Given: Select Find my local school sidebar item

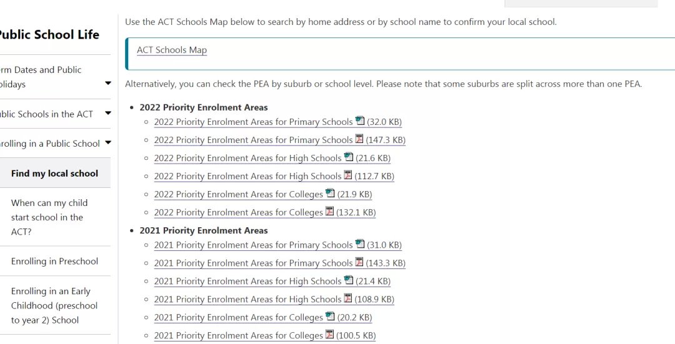Looking at the screenshot, I should click(54, 174).
